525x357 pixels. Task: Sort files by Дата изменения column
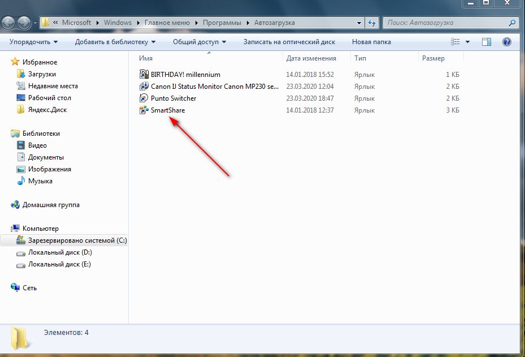311,58
